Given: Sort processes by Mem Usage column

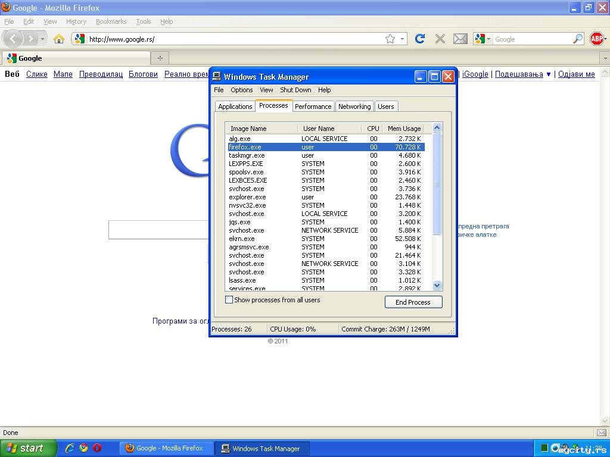Looking at the screenshot, I should 403,129.
